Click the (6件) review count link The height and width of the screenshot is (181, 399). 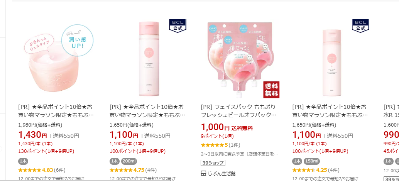pyautogui.click(x=59, y=170)
